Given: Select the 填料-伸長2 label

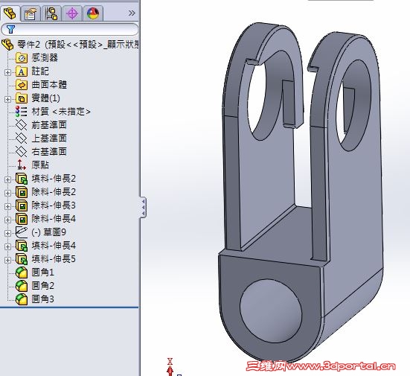Looking at the screenshot, I should click(x=54, y=179).
